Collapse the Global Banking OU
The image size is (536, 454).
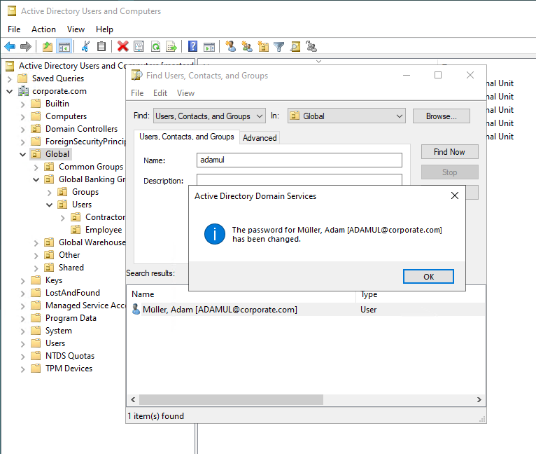tap(36, 180)
